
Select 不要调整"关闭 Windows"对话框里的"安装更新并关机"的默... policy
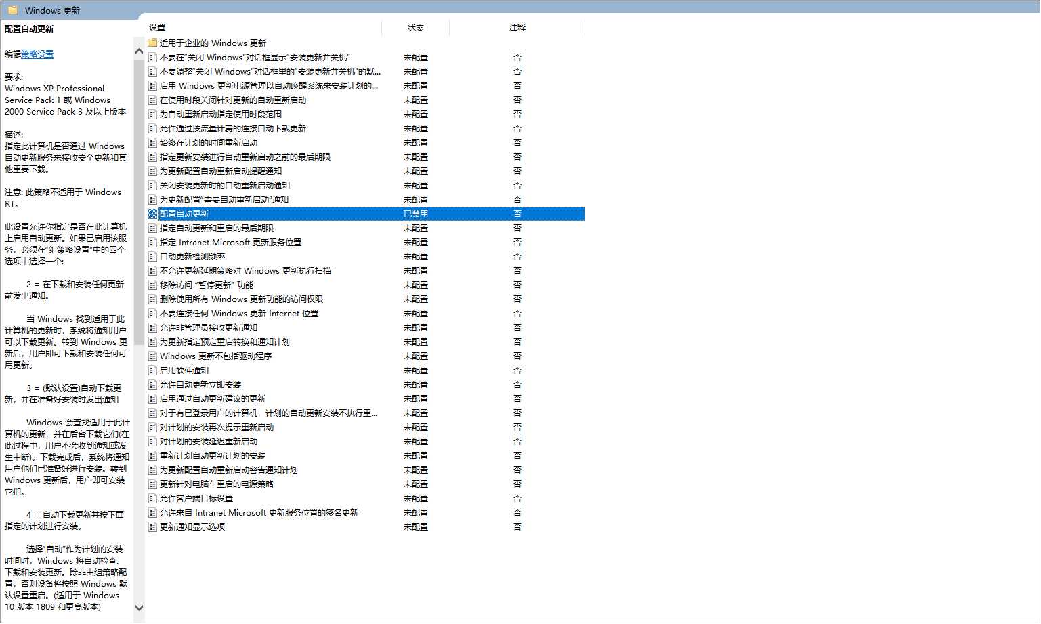click(x=270, y=71)
